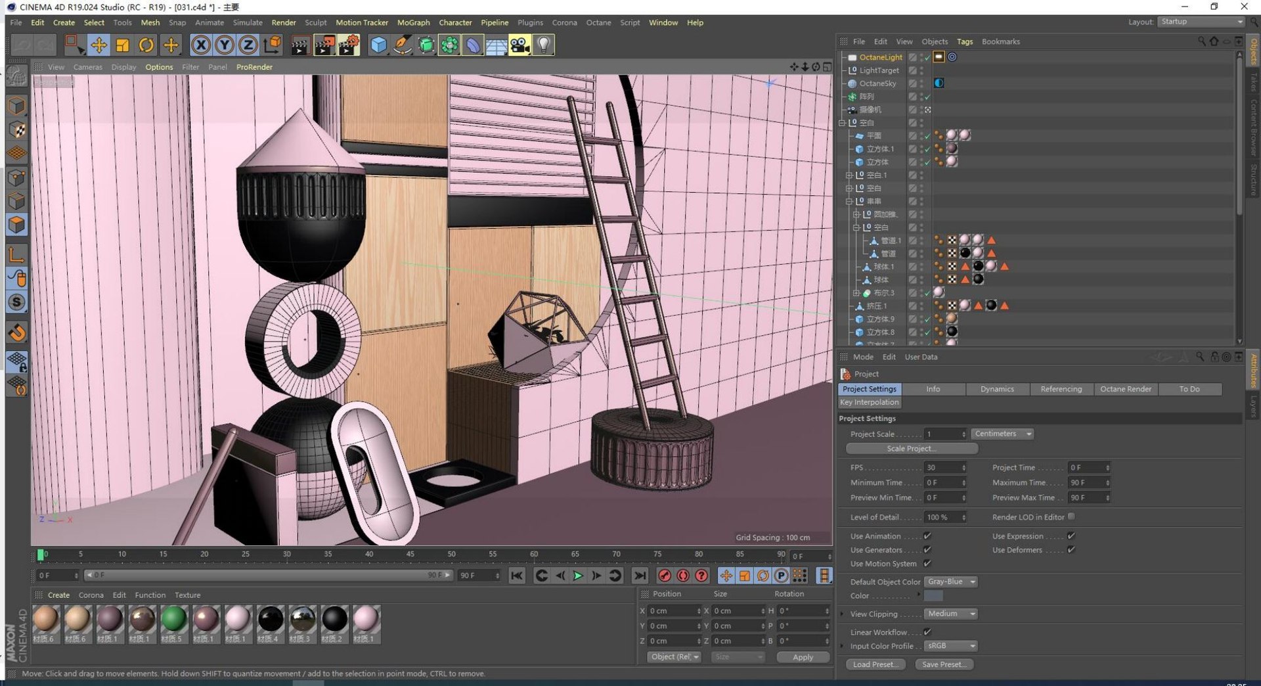The image size is (1261, 686).
Task: Uncheck Use Animation checkbox
Action: pos(927,536)
